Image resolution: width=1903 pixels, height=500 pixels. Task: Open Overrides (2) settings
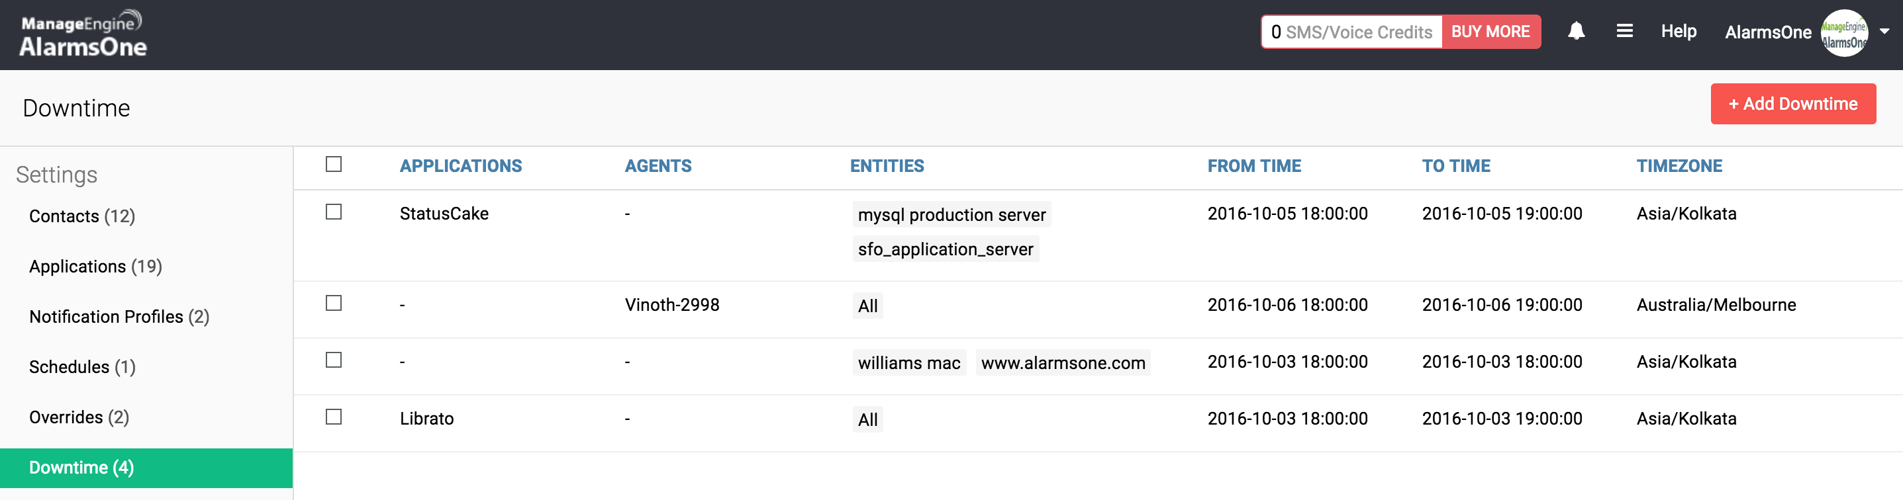click(79, 417)
